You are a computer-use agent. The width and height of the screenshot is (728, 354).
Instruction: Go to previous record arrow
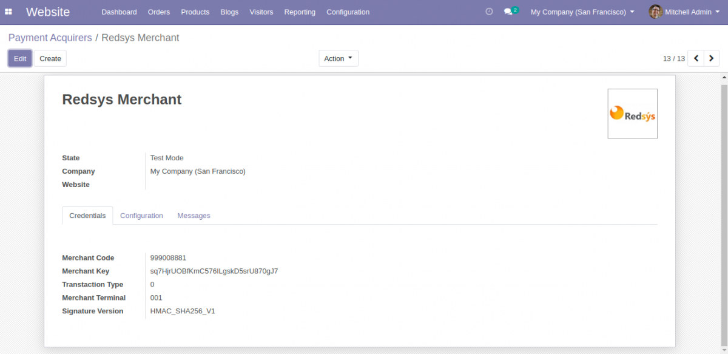tap(696, 58)
